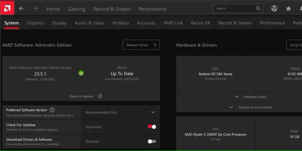The width and height of the screenshot is (302, 151).
Task: Switch to the Hotkeys tab
Action: tap(121, 23)
